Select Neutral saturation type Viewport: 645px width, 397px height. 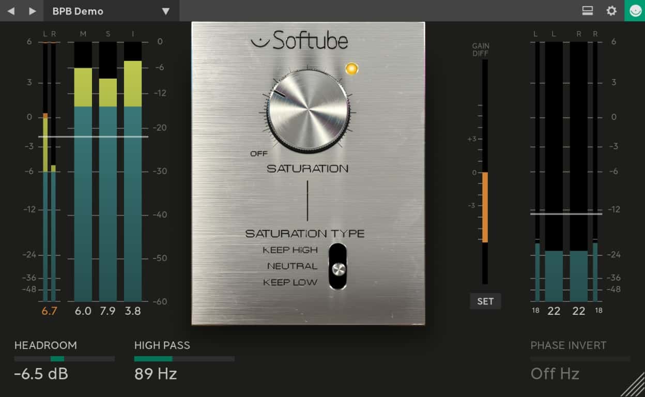point(292,266)
